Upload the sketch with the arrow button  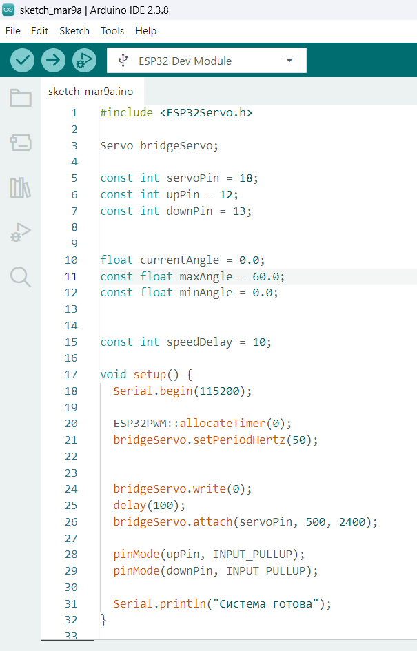pos(53,61)
